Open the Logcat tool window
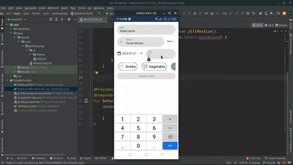This screenshot has height=165, width=293. click(x=86, y=158)
